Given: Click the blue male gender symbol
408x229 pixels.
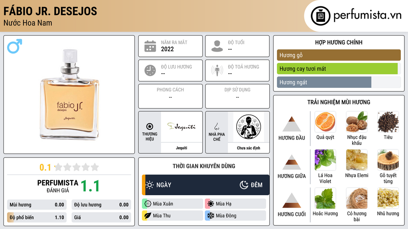Looking at the screenshot, I should (x=15, y=46).
